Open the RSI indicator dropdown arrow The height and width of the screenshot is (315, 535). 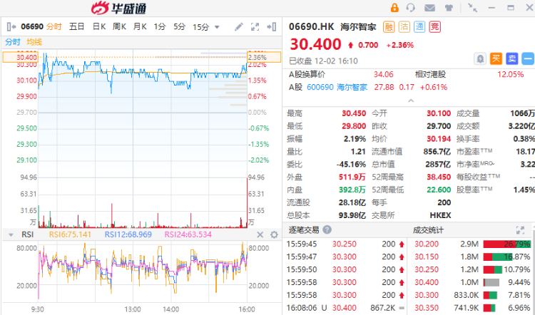tap(11, 235)
